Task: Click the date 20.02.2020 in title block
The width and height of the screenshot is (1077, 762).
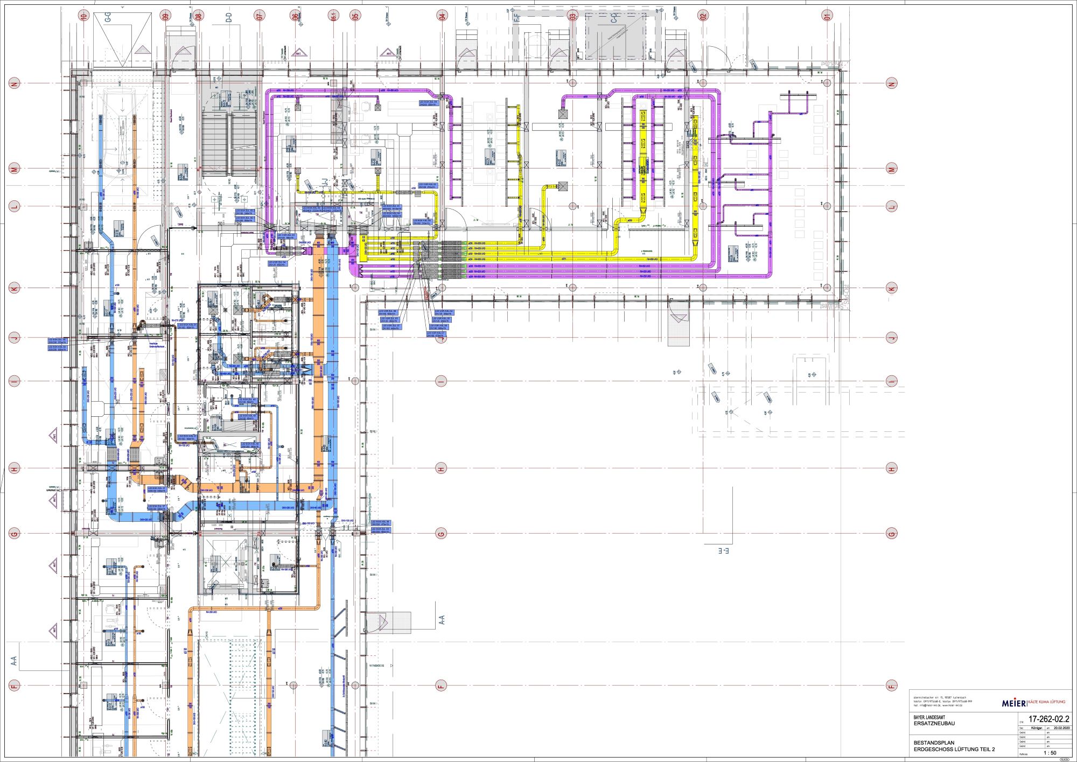Action: 1061,728
